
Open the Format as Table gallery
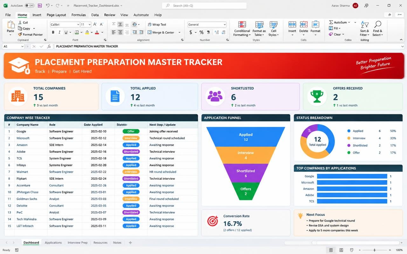click(259, 29)
